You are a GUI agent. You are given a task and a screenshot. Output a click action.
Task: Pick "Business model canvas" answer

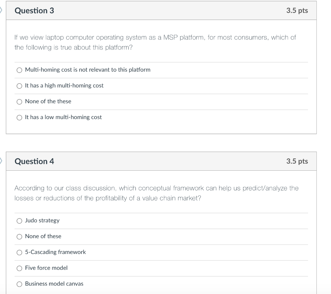point(19,284)
